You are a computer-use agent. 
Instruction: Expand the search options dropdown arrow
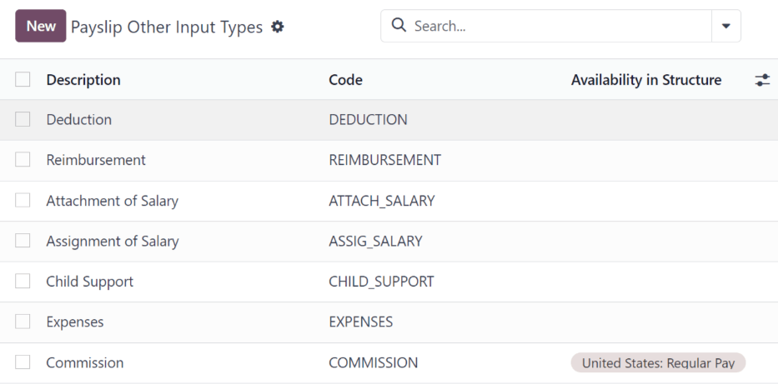(725, 27)
